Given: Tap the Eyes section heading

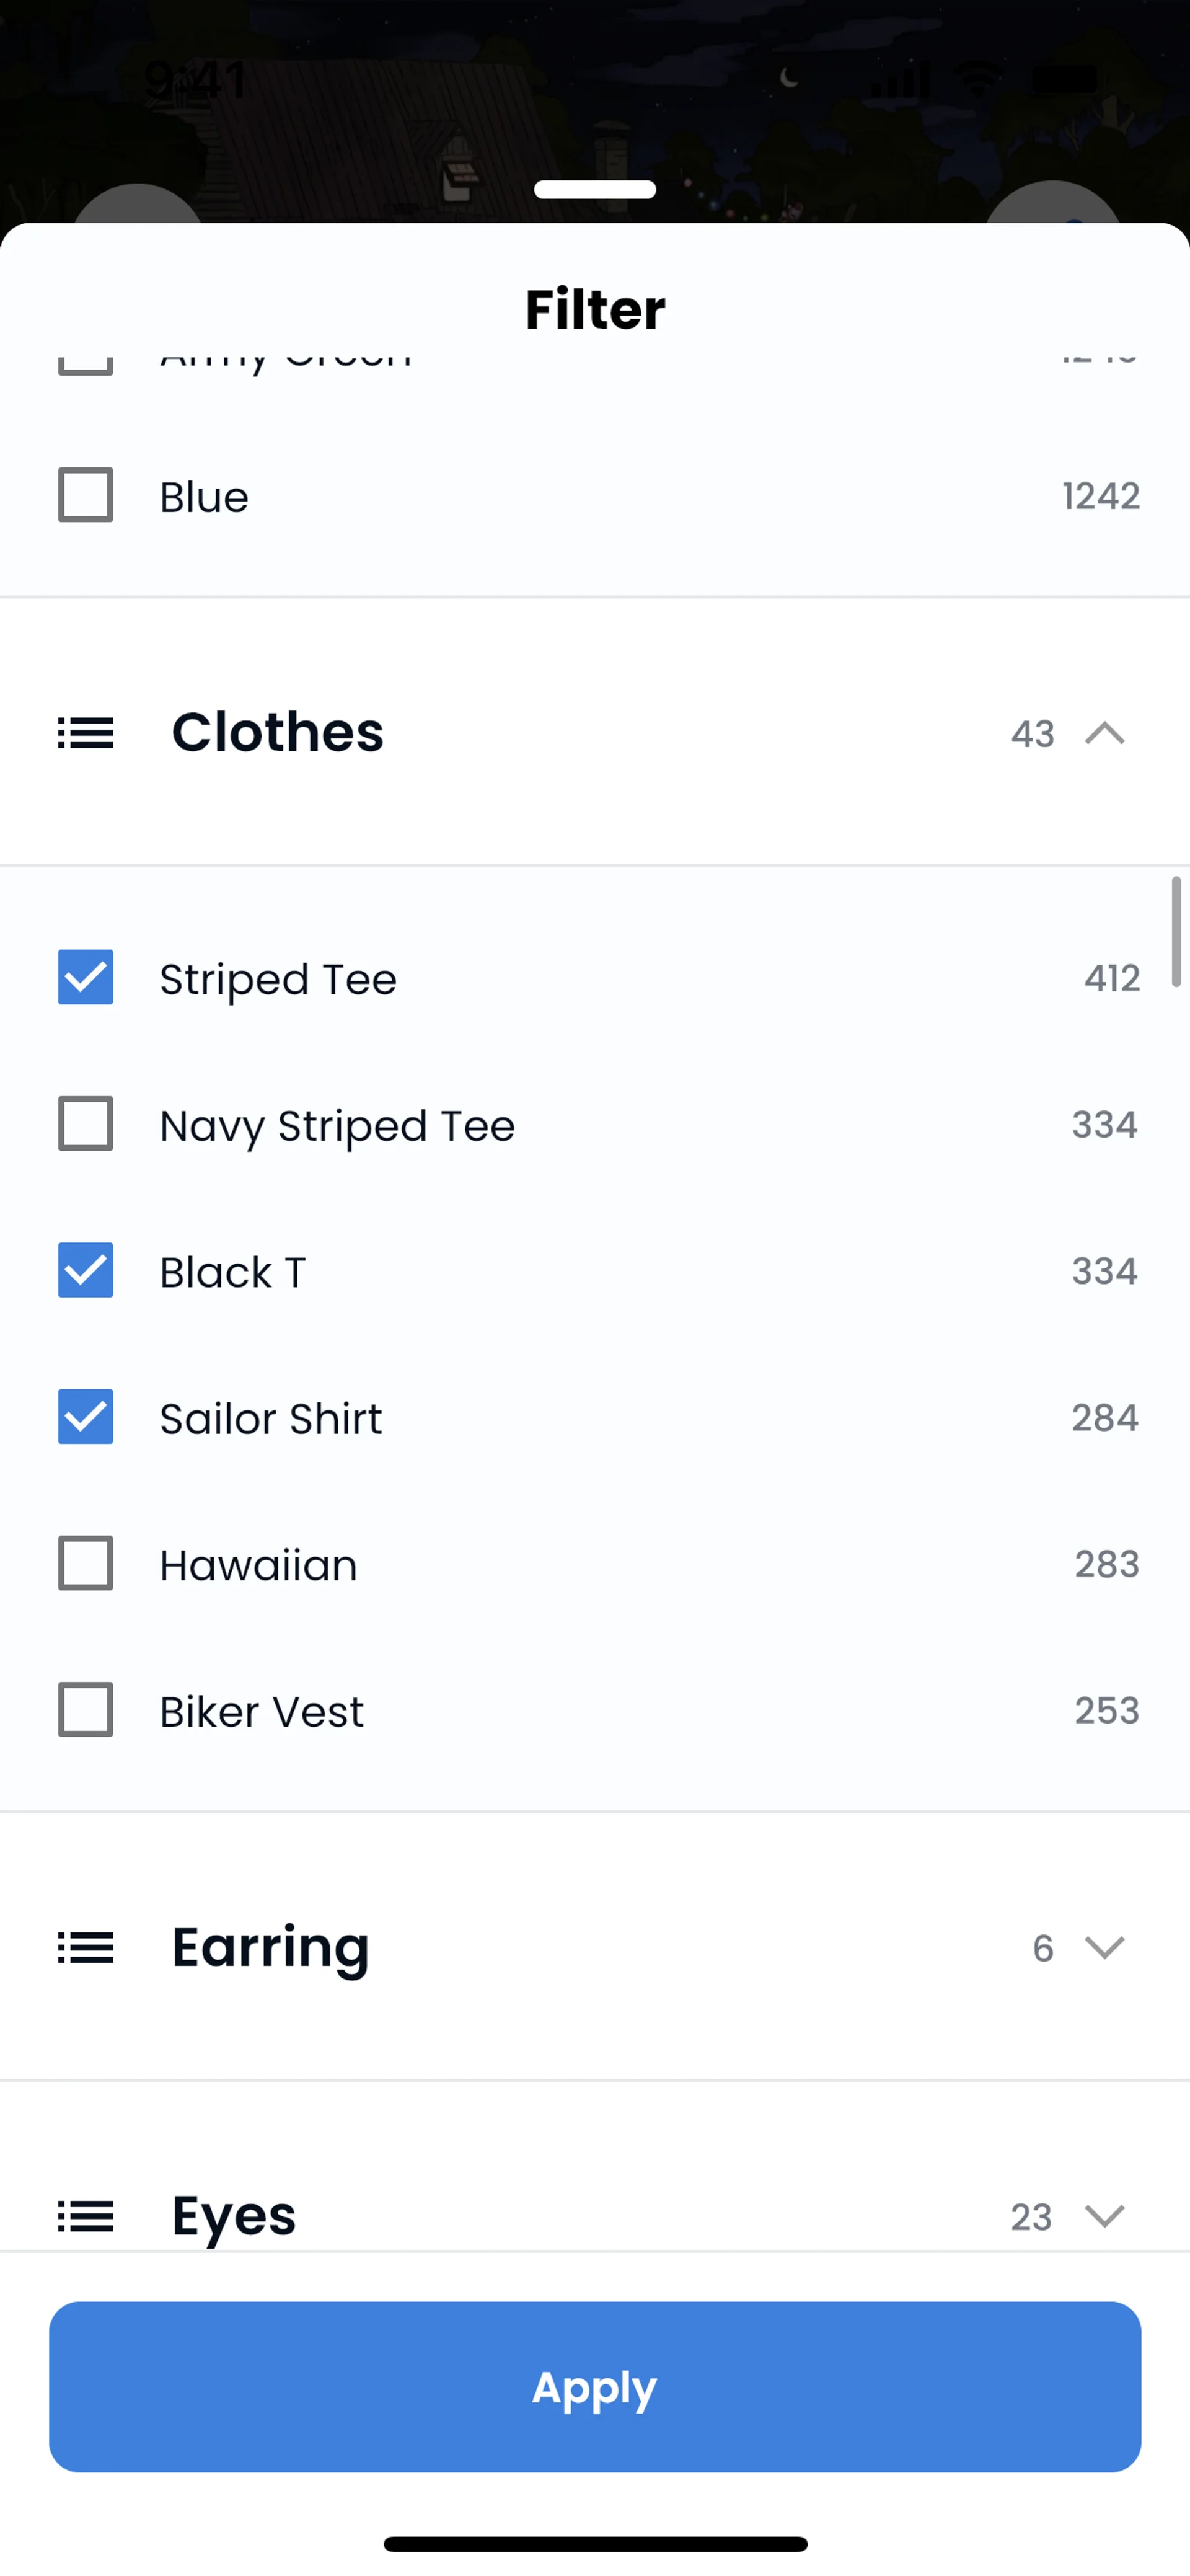Looking at the screenshot, I should coord(234,2216).
